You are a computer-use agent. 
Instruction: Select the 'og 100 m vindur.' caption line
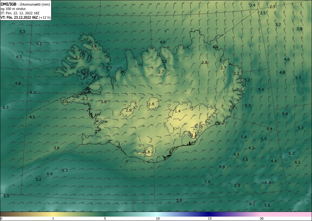click(13, 9)
